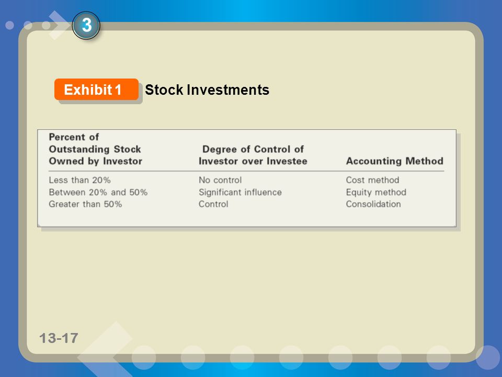
Task: Click the No control cell
Action: pyautogui.click(x=220, y=180)
